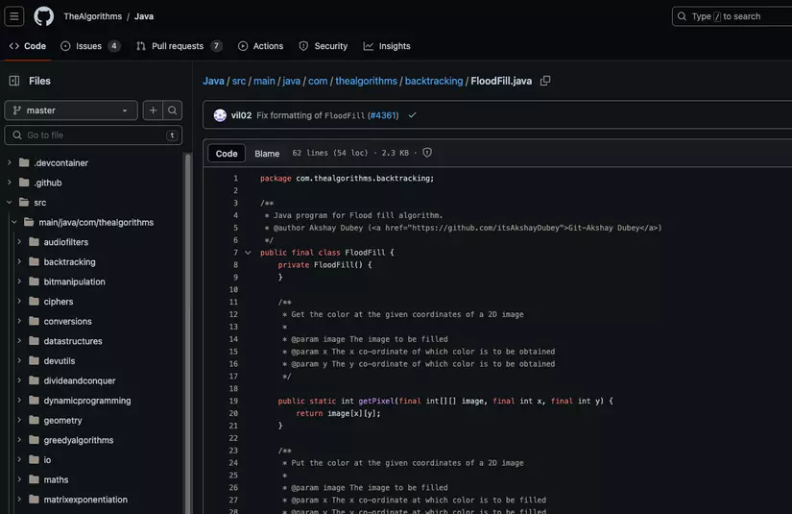This screenshot has height=514, width=792.
Task: Expand the .devcontainer folder
Action: [x=10, y=162]
